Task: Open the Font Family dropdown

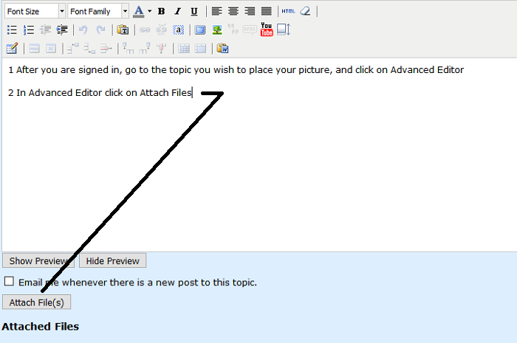Action: [98, 11]
